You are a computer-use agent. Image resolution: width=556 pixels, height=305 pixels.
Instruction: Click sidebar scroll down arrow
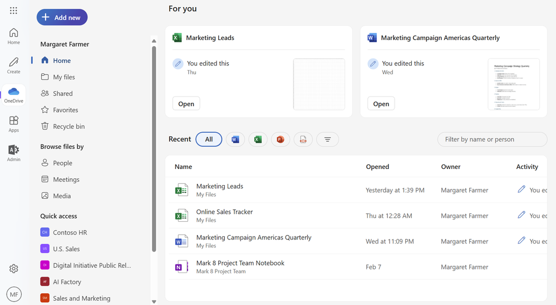coord(154,302)
